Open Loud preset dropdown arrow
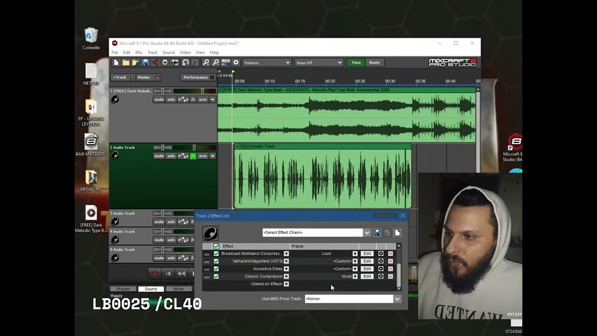This screenshot has height=336, width=597. tap(355, 254)
